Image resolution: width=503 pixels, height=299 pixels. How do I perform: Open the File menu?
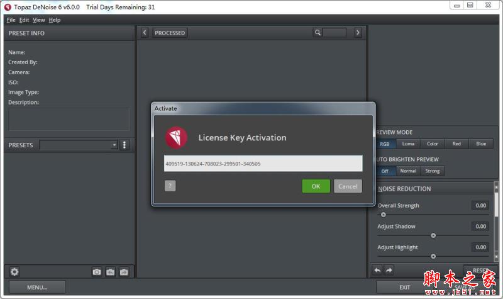pyautogui.click(x=11, y=20)
